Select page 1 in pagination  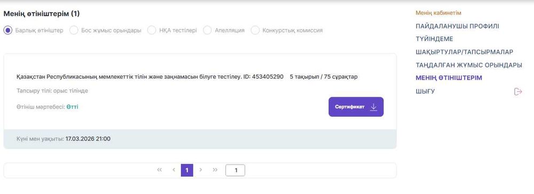pos(187,170)
